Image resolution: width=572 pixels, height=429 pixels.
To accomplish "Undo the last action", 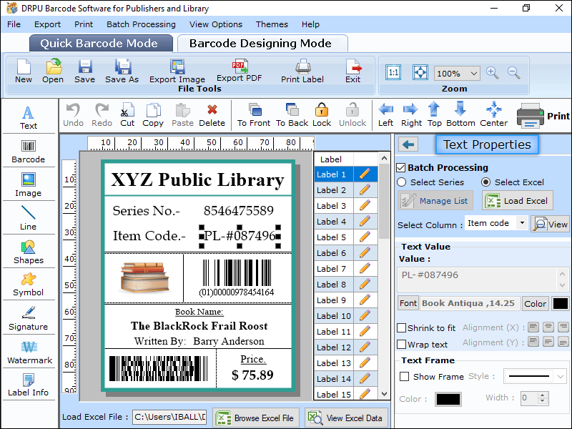I will (x=74, y=115).
